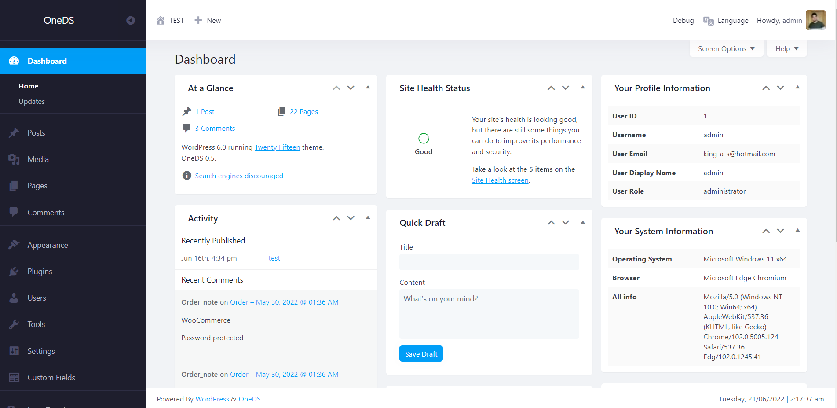This screenshot has width=837, height=408.
Task: Open the Custom Fields menu label
Action: (x=51, y=378)
